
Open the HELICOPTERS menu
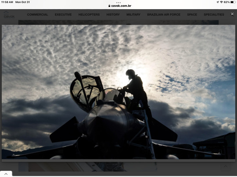click(89, 14)
